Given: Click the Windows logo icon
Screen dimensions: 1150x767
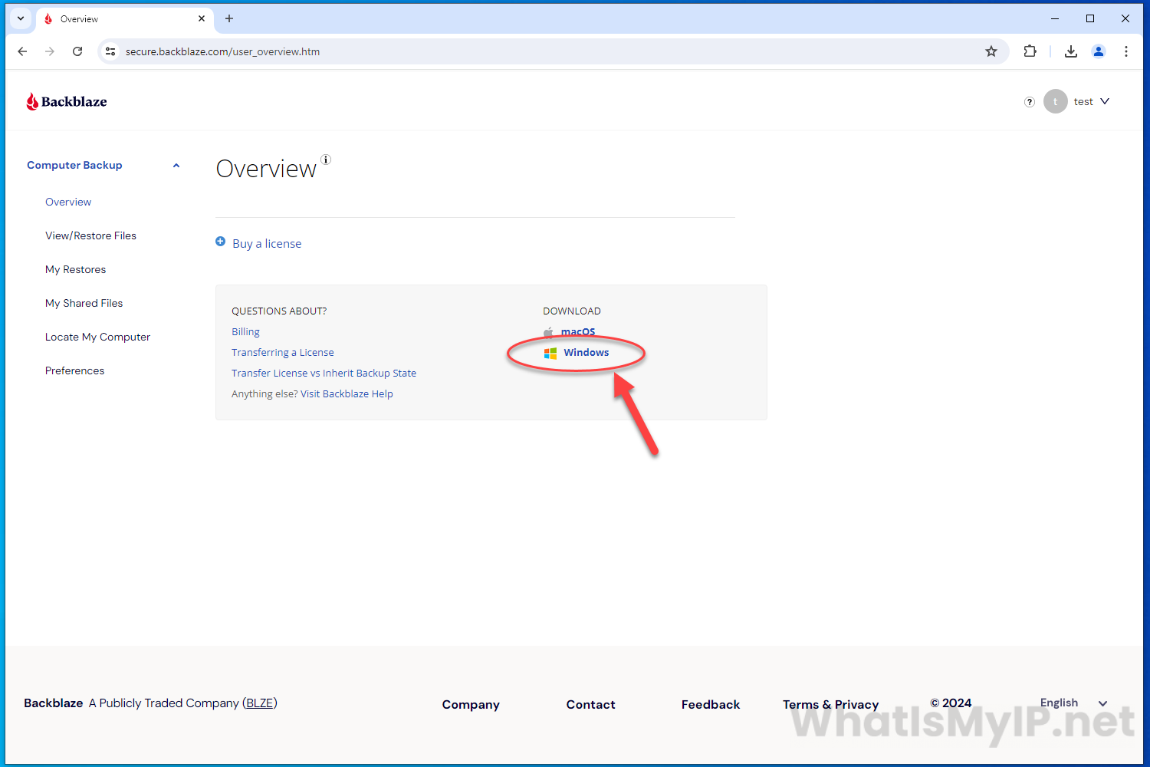Looking at the screenshot, I should coord(550,353).
